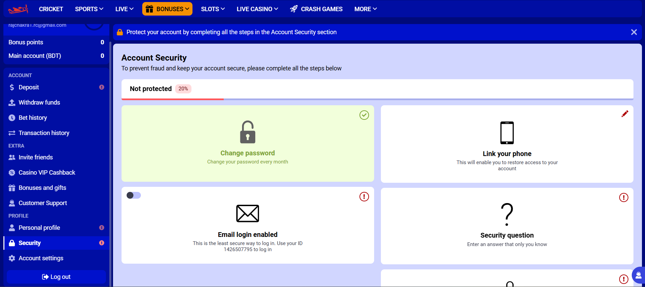Click the 20% protection badge
The image size is (645, 287).
tap(183, 89)
